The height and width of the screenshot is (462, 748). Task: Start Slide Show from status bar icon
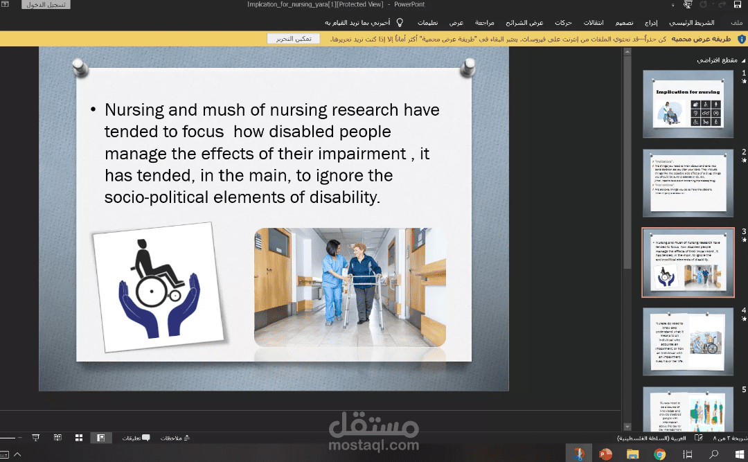(x=36, y=438)
